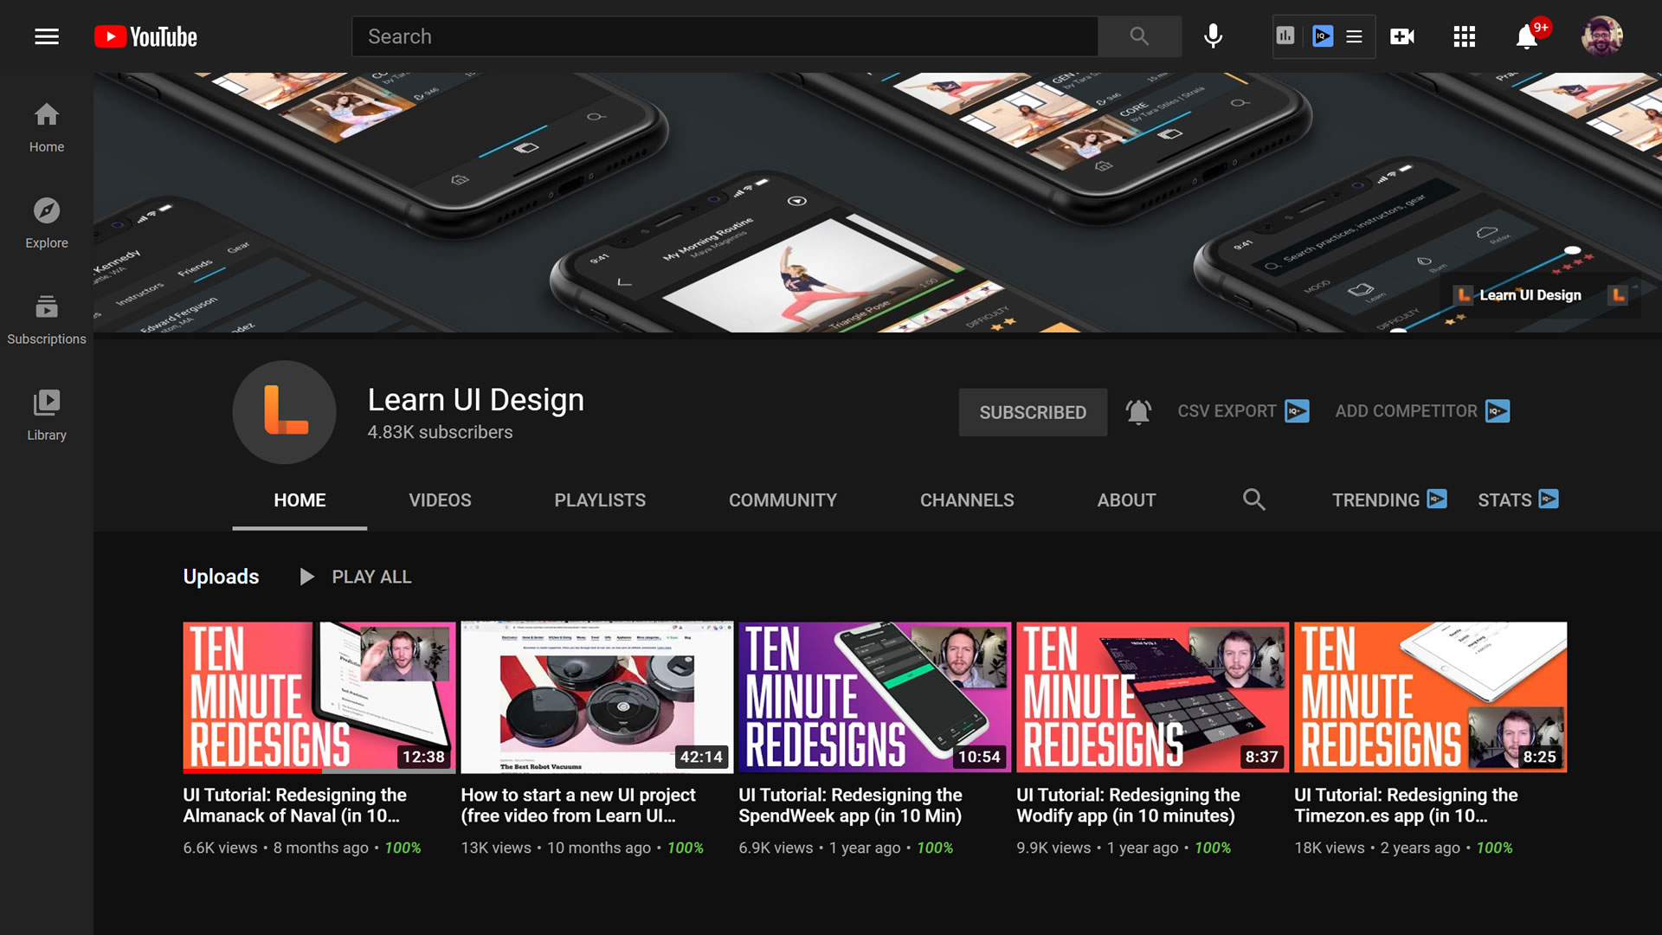This screenshot has width=1662, height=935.
Task: Switch to the PLAYLISTS tab
Action: tap(600, 500)
